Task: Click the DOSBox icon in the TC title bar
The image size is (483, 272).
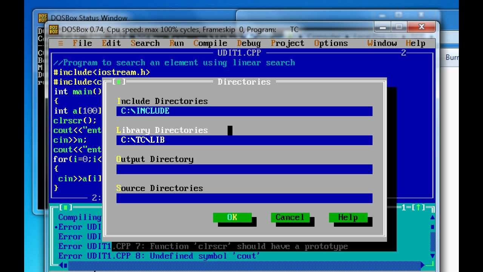Action: (x=54, y=29)
